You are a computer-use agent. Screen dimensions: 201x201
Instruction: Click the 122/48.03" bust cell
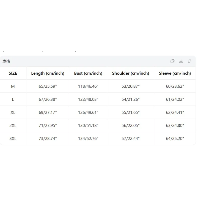(88, 99)
